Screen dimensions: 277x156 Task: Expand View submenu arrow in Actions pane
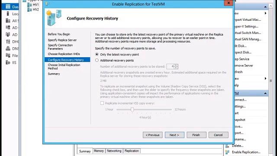tap(265, 78)
